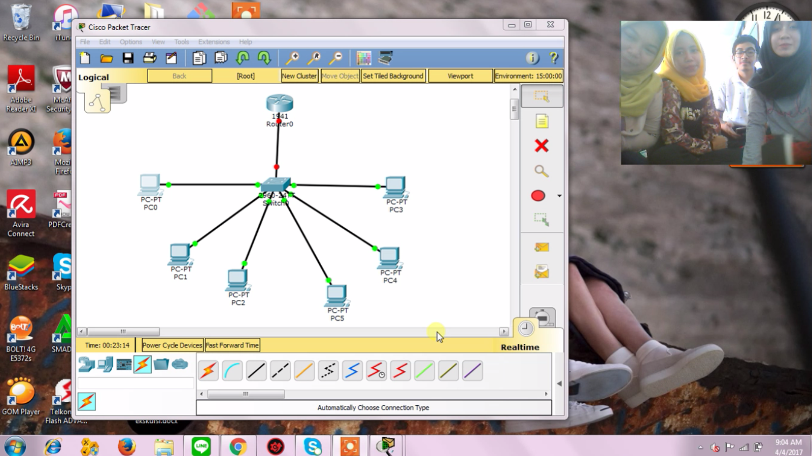This screenshot has height=456, width=812.
Task: Open the Activity Wizard icon
Action: [172, 58]
